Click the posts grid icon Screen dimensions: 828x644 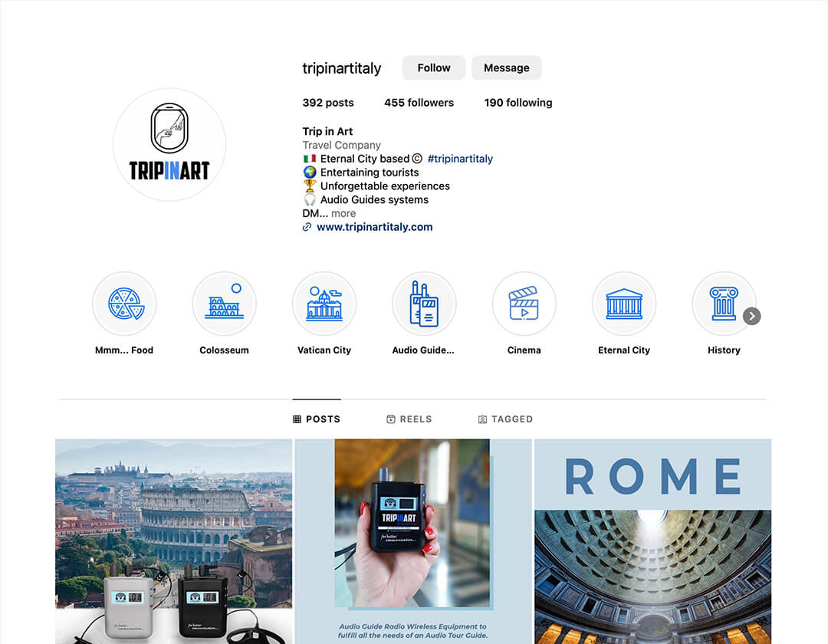point(297,419)
